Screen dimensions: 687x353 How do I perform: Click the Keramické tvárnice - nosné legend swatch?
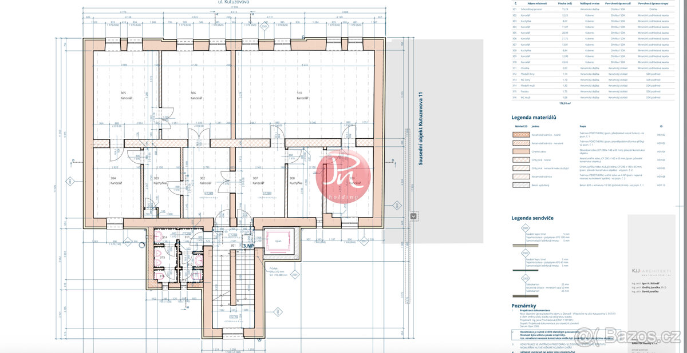pos(520,134)
